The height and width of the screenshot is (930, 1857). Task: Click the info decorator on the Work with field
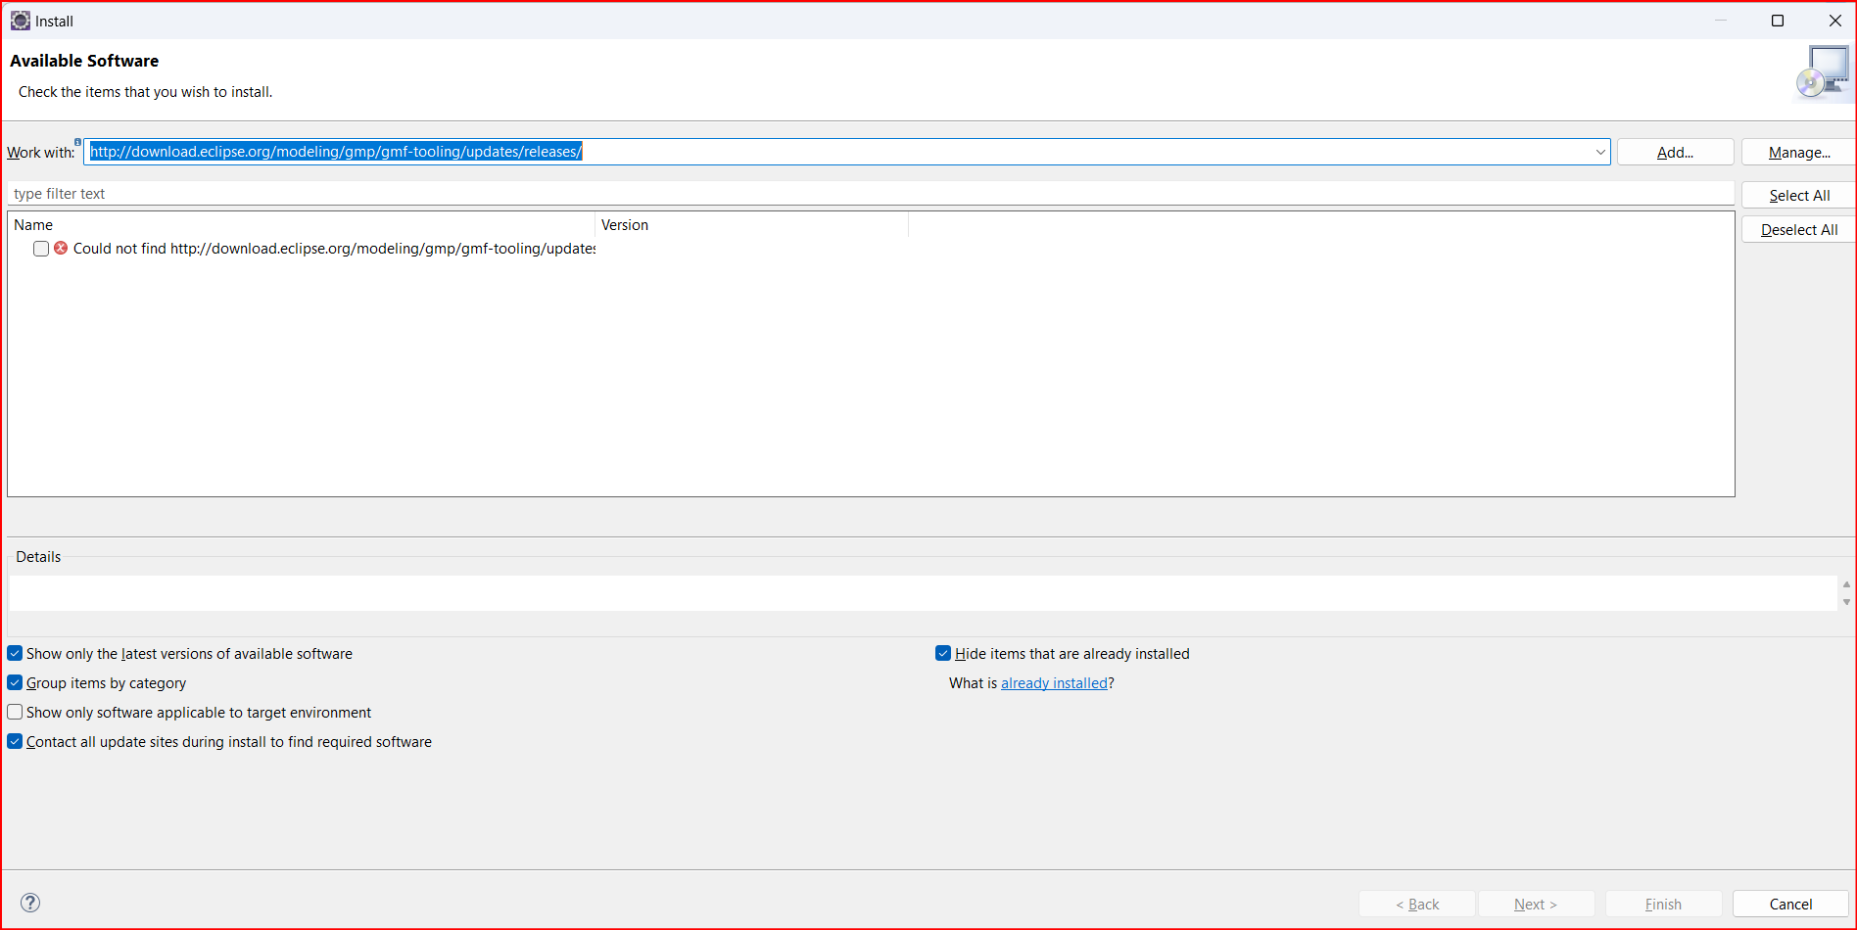click(78, 142)
